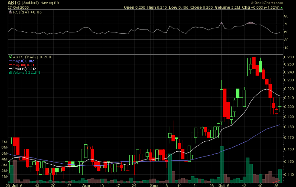
Task: Click the RSI 70 level label
Action: (286, 24)
